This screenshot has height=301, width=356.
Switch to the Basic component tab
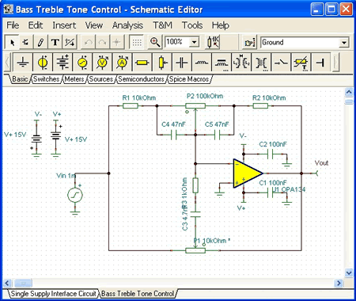20,79
